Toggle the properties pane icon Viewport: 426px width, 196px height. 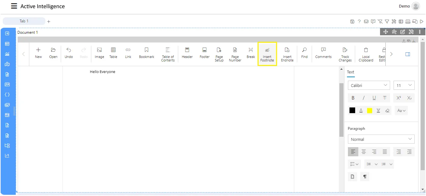click(408, 54)
